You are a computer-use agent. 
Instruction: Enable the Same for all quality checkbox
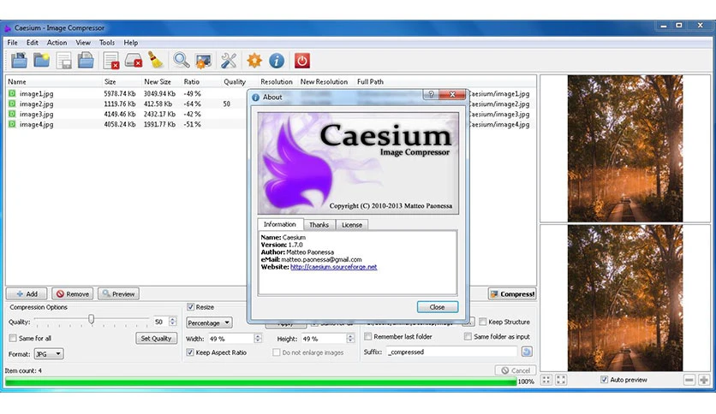coord(13,338)
